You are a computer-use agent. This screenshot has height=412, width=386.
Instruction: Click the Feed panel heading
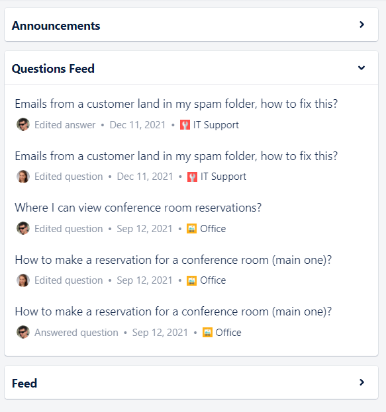[24, 384]
